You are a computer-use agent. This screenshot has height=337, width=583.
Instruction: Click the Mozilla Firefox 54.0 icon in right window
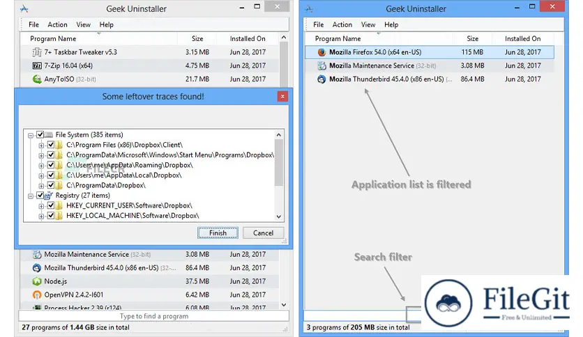point(321,52)
